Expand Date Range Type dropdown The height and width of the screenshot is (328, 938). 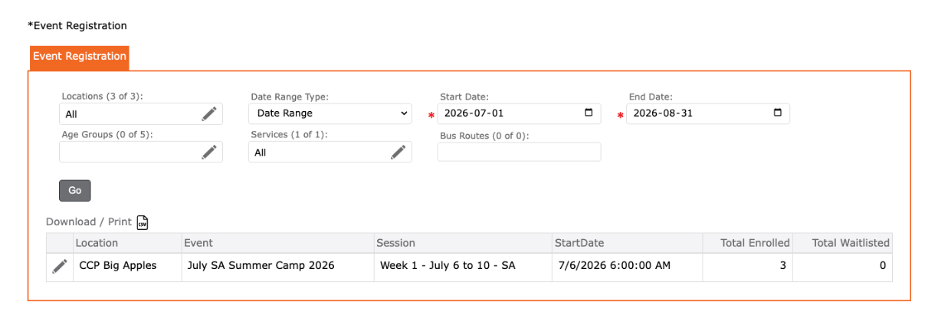coord(330,113)
